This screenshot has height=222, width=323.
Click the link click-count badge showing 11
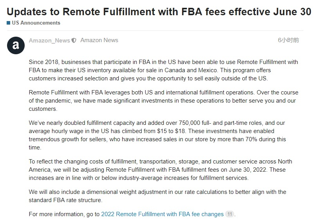230,214
